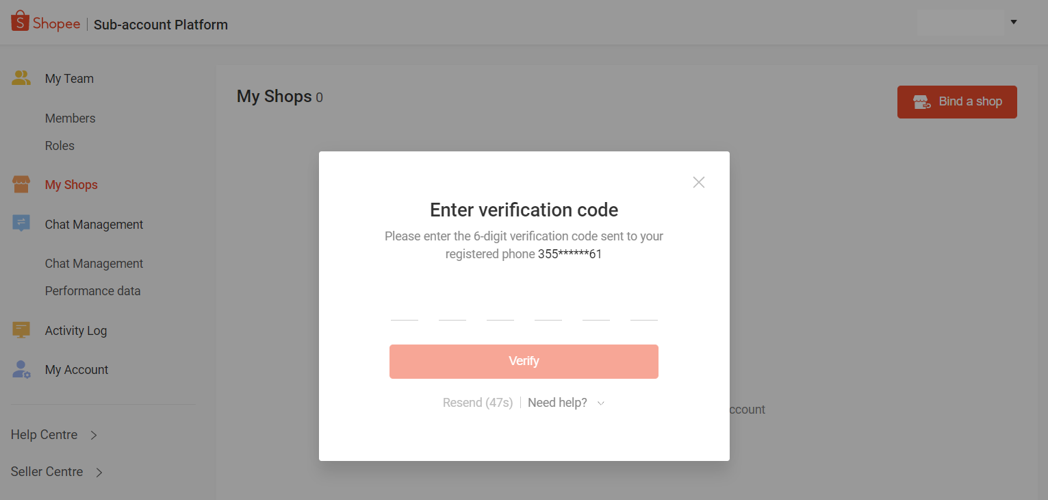Open Seller Centre

[47, 471]
